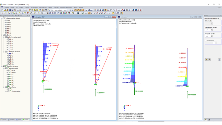
Task: Click the lock icon in Painel bottom
Action: (x=219, y=60)
